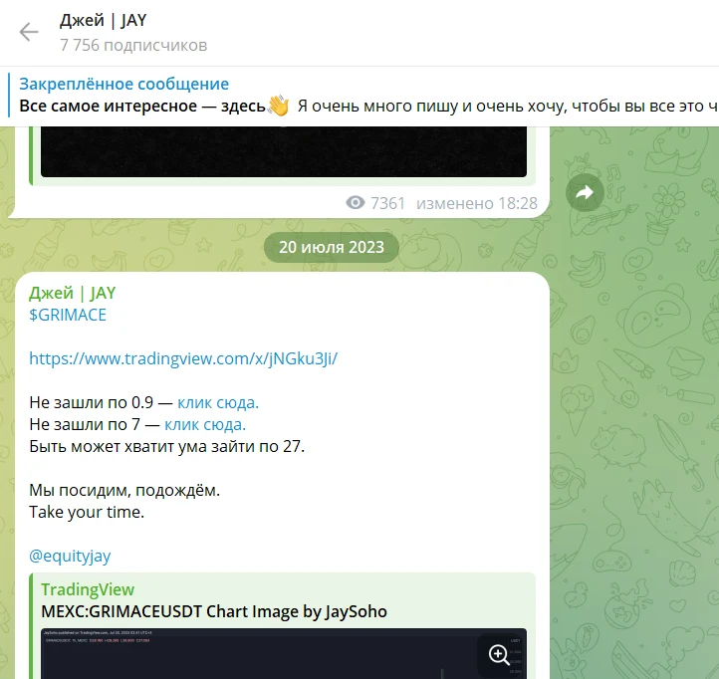Click the 'Take your time.' text line
This screenshot has height=679, width=719.
(x=87, y=512)
